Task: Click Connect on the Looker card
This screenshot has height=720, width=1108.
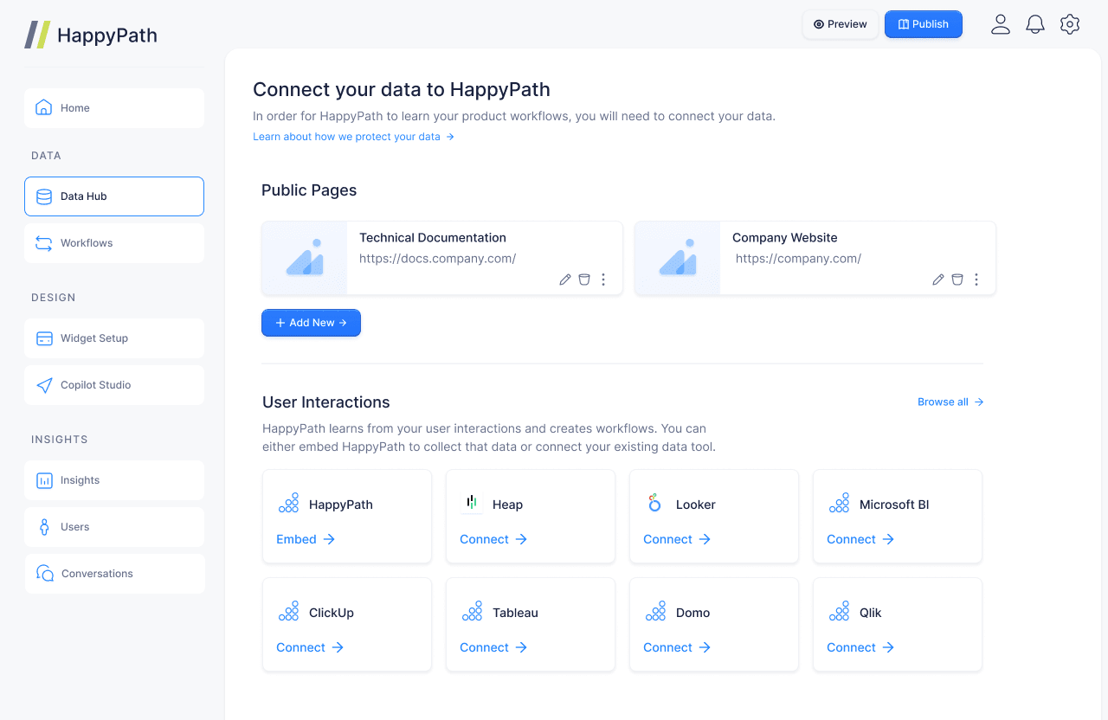Action: coord(677,539)
